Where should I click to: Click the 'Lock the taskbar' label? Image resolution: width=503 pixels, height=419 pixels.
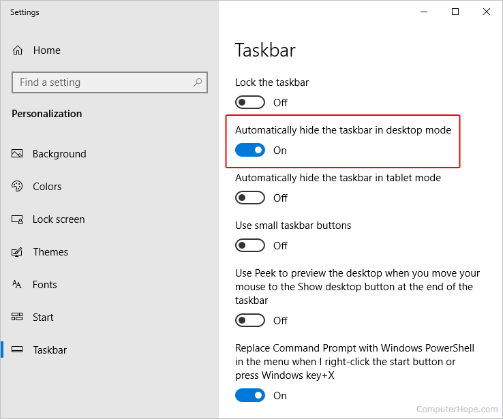[272, 82]
